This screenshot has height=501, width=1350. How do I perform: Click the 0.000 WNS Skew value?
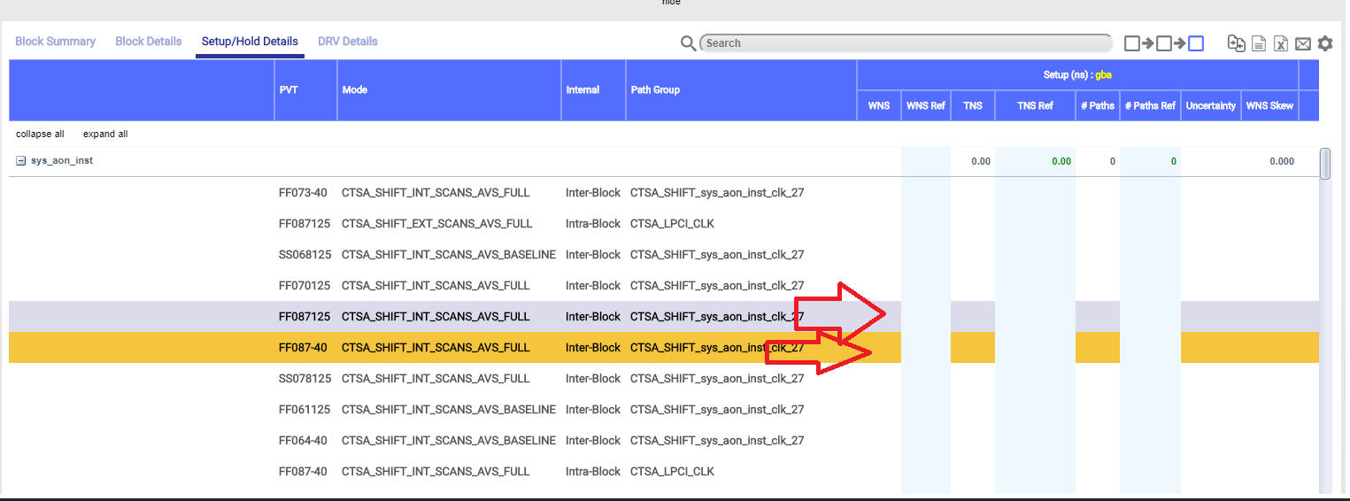[1281, 161]
